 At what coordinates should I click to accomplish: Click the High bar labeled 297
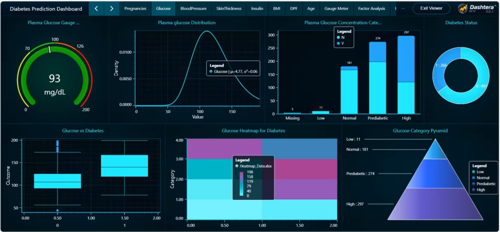pos(406,75)
